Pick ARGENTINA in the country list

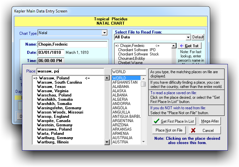[x=123, y=121]
